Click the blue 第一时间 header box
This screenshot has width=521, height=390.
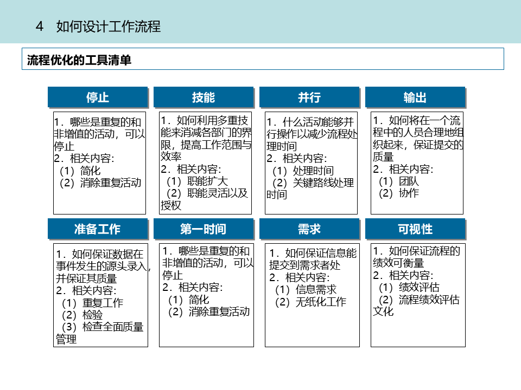point(204,229)
